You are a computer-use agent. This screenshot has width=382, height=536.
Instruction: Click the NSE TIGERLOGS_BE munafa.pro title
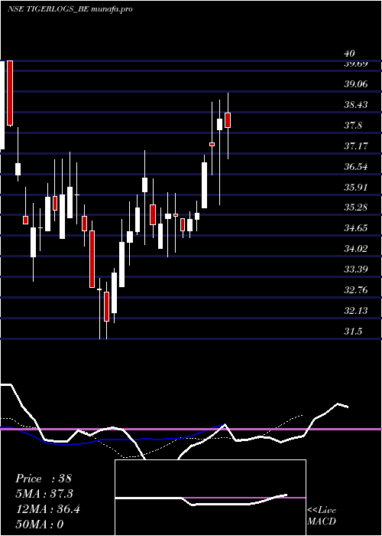coord(70,9)
